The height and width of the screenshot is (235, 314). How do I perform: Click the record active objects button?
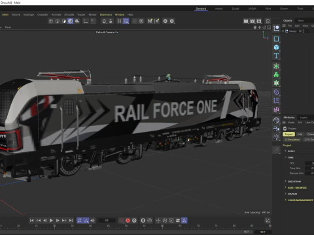(121, 221)
